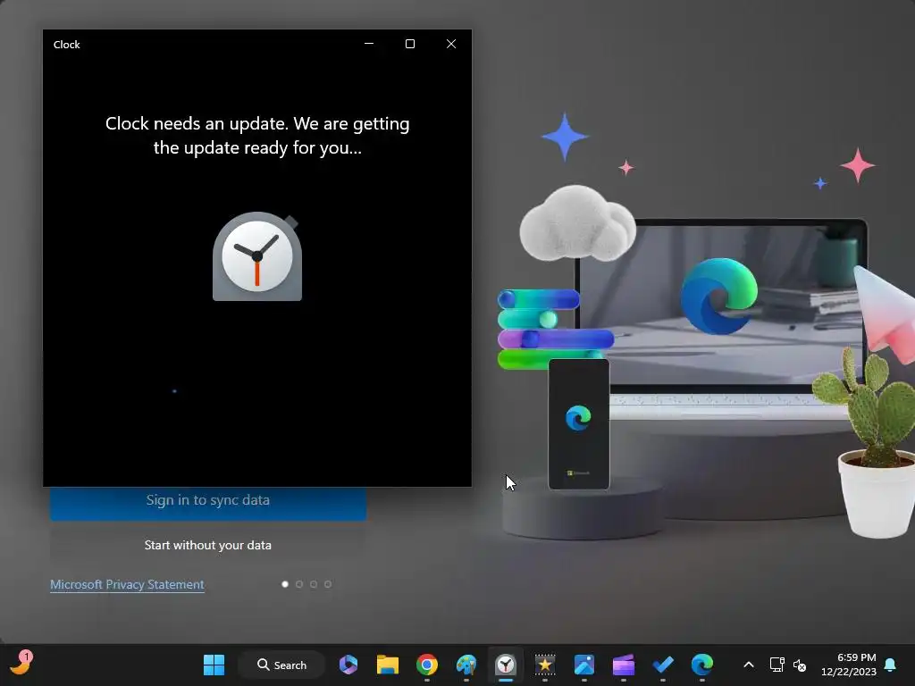915x686 pixels.
Task: Open the Microsoft Privacy Statement link
Action: tap(127, 584)
